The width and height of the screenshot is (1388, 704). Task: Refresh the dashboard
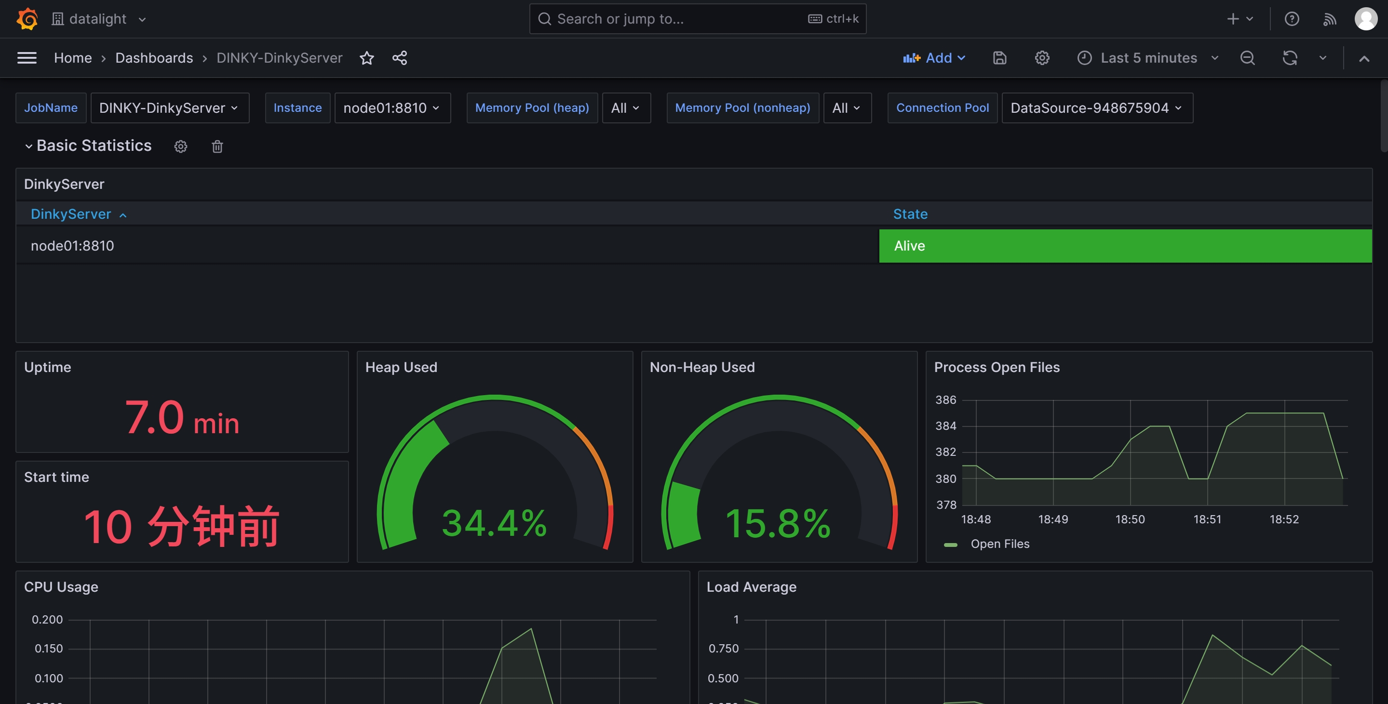(1289, 58)
